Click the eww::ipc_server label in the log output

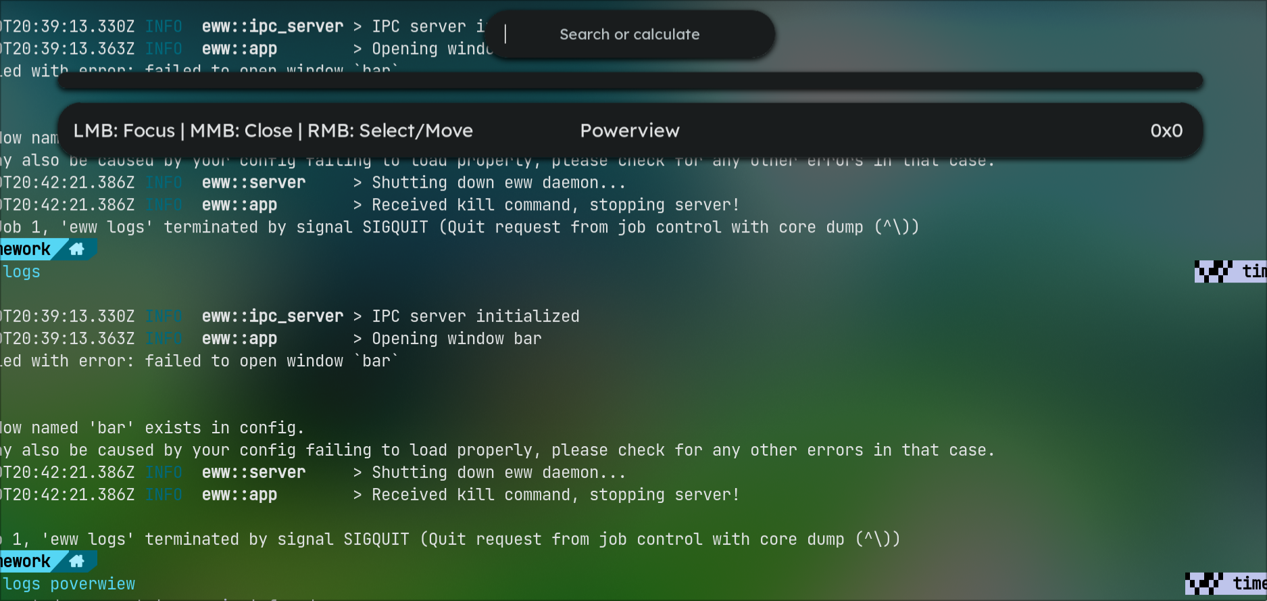272,316
